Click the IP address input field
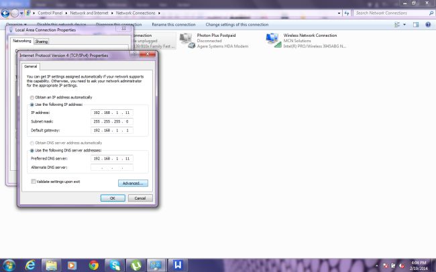This screenshot has width=436, height=272. click(112, 113)
